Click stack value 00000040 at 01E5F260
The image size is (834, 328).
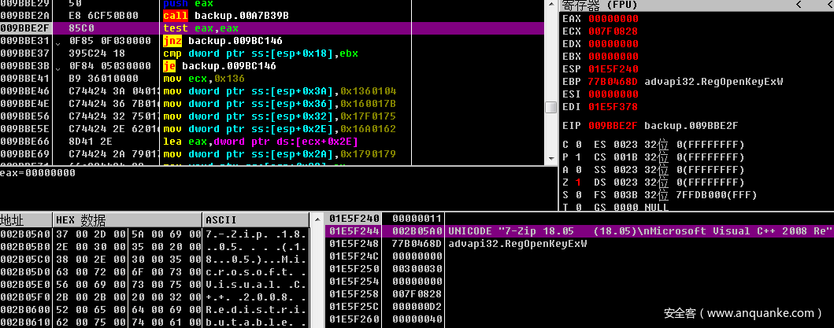[x=418, y=319]
